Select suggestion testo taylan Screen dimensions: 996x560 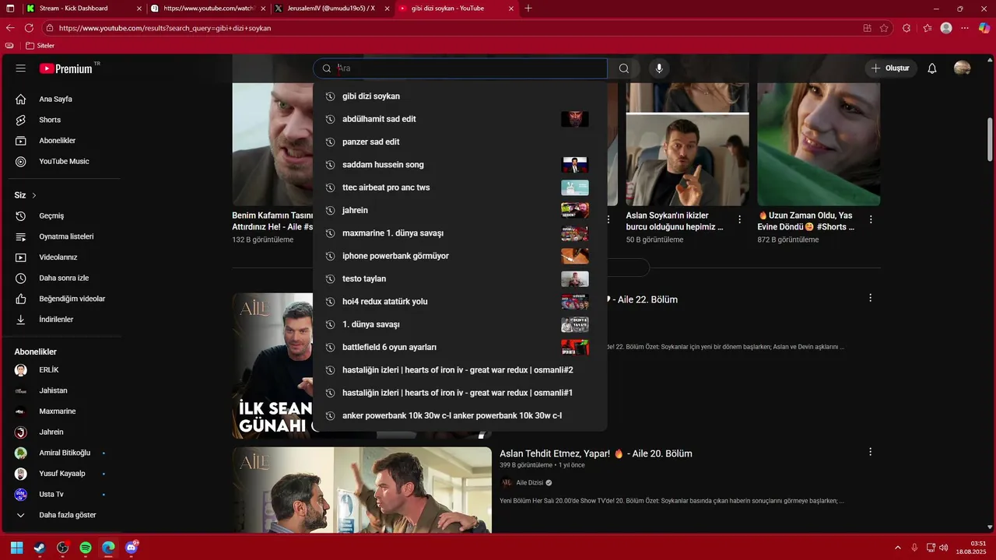click(x=460, y=278)
